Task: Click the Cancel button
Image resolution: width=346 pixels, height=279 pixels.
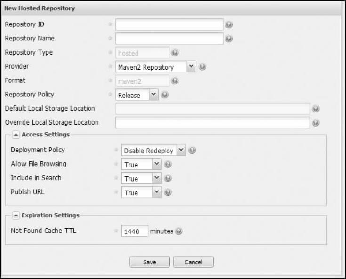Action: (x=193, y=262)
